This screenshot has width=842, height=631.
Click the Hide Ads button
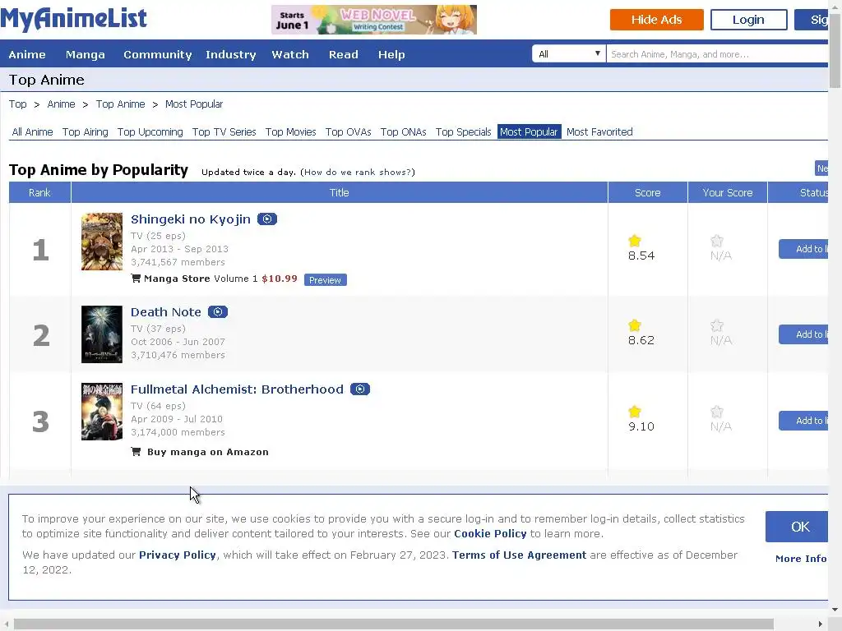[656, 20]
